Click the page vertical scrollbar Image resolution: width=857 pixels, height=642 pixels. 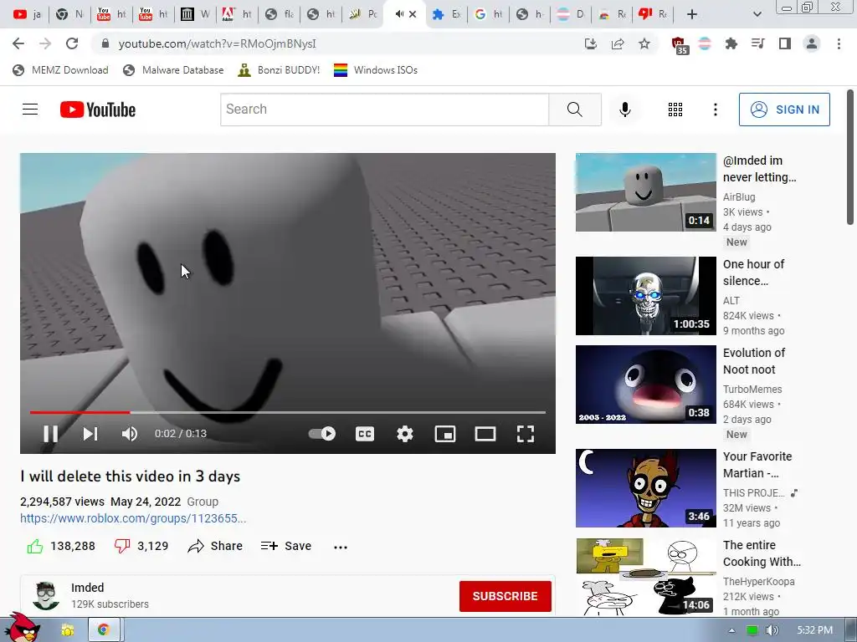coord(850,157)
